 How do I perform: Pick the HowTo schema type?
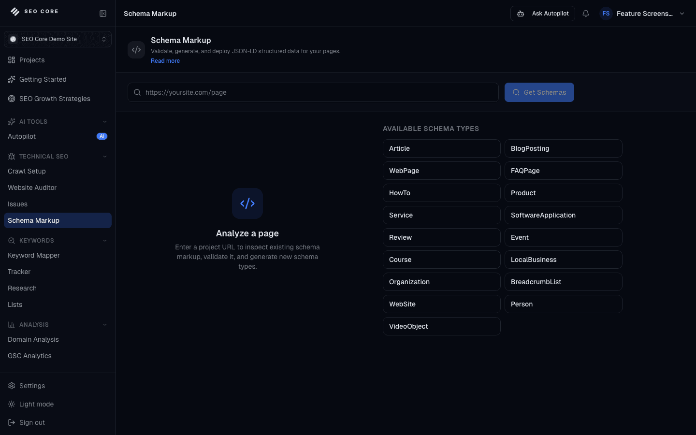(x=442, y=193)
